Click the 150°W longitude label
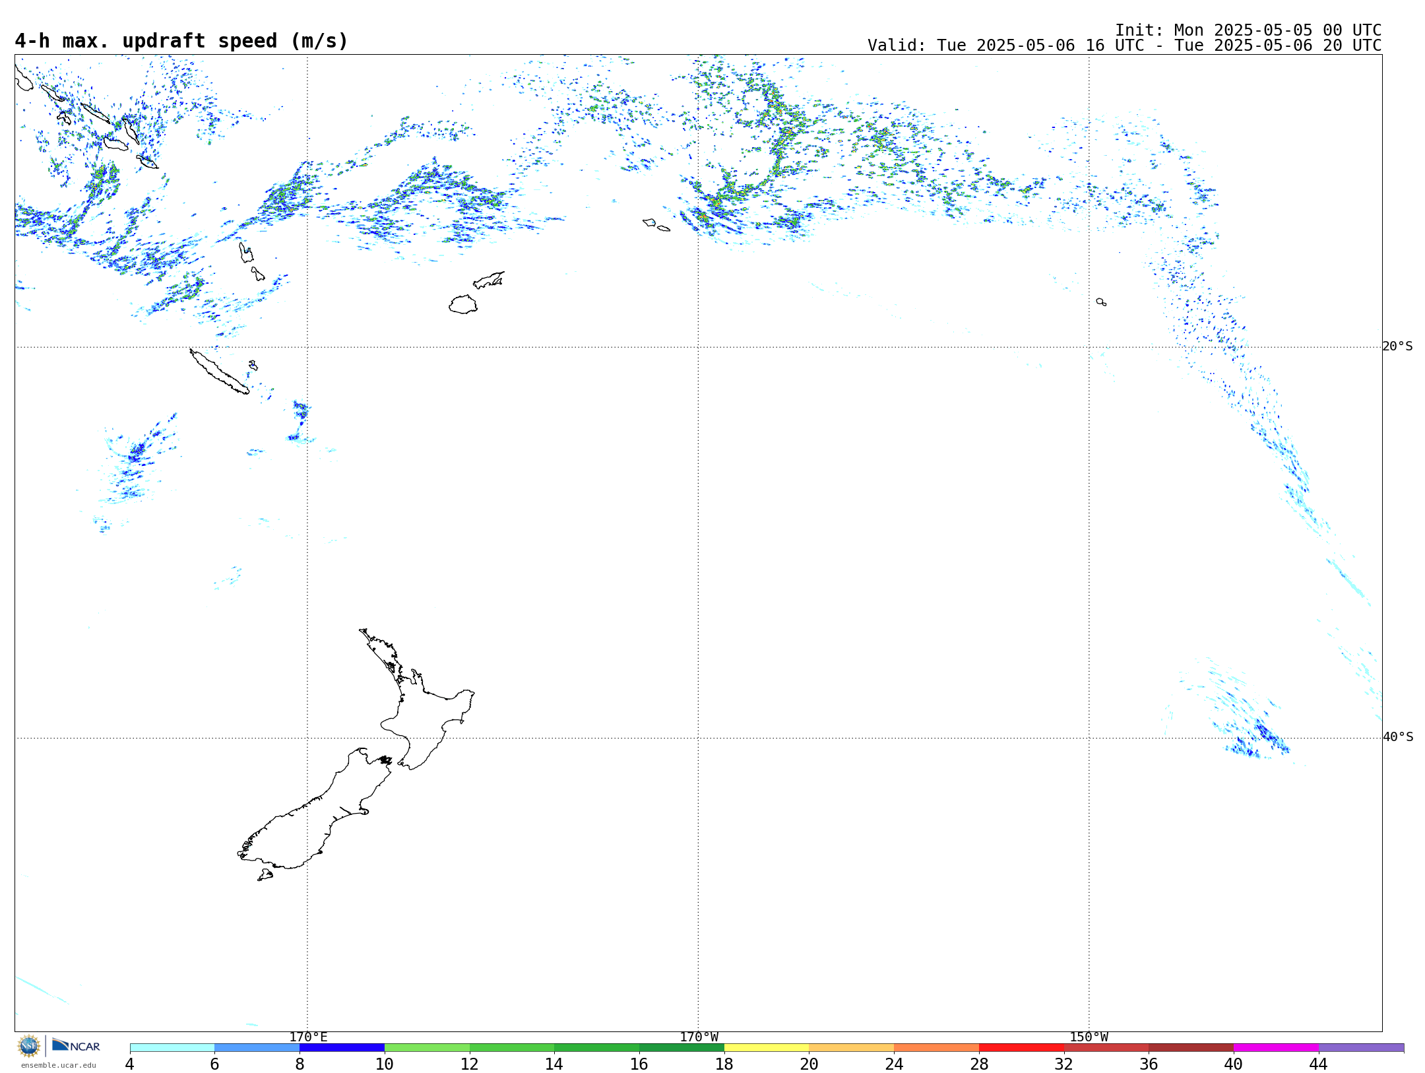 tap(1089, 1037)
